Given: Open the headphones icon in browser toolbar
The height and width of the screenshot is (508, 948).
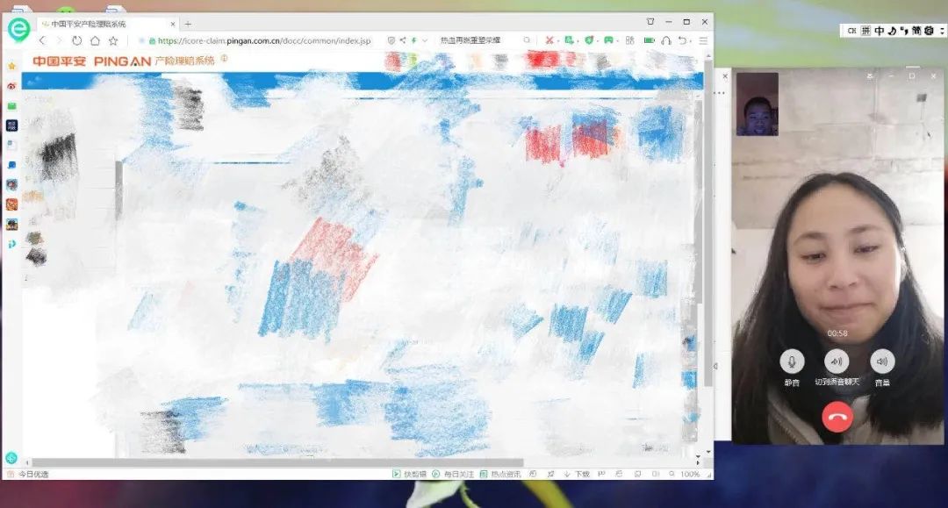Looking at the screenshot, I should point(666,40).
